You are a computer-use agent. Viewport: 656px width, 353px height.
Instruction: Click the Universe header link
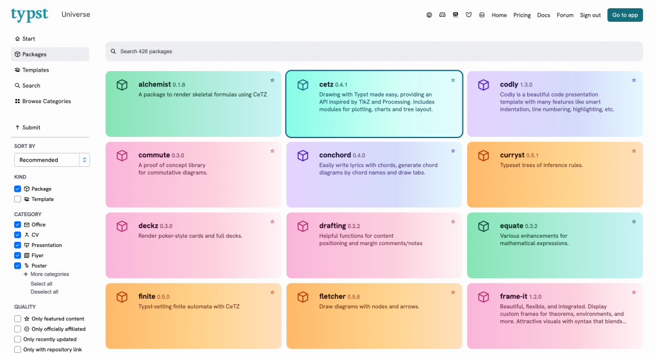coord(76,14)
